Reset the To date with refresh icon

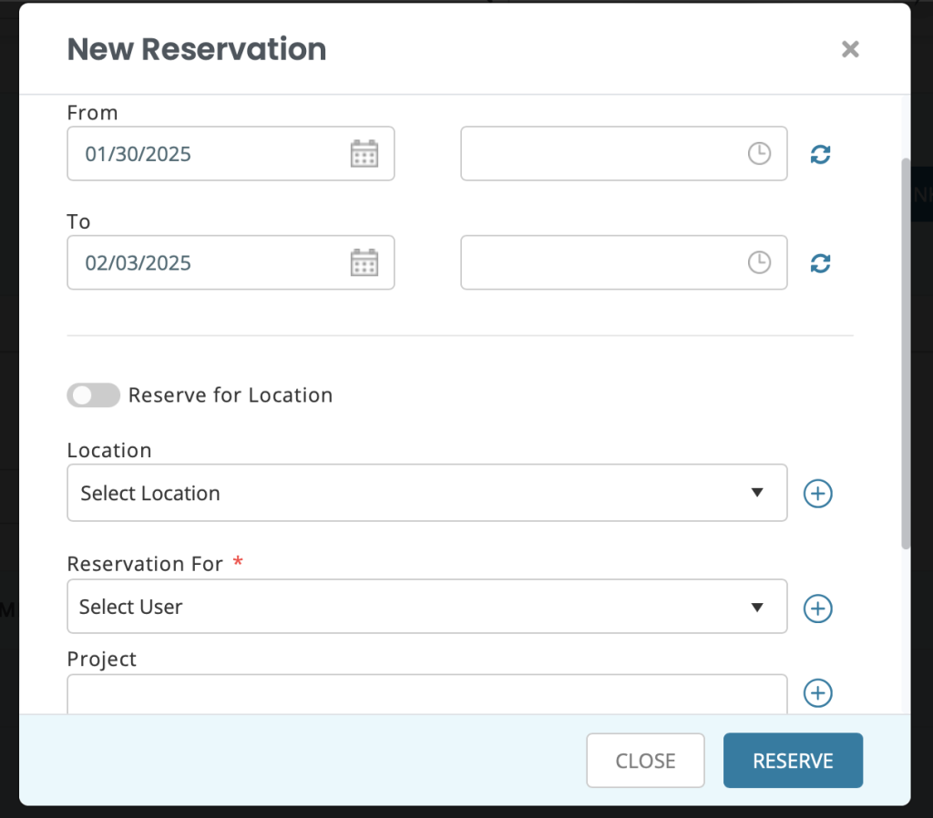(821, 263)
